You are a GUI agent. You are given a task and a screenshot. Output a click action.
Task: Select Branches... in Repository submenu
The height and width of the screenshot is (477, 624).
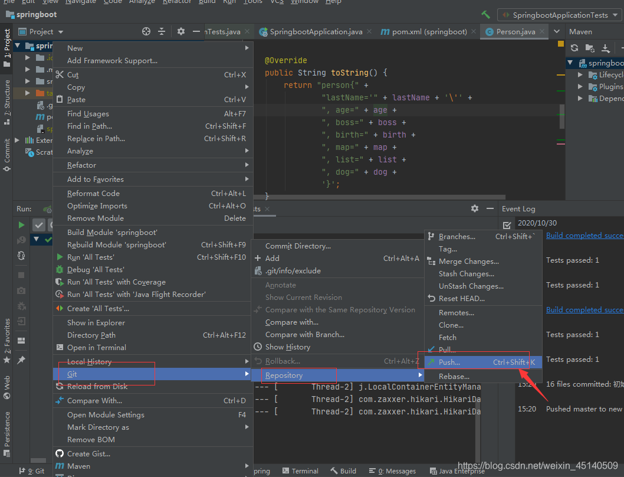pyautogui.click(x=483, y=237)
